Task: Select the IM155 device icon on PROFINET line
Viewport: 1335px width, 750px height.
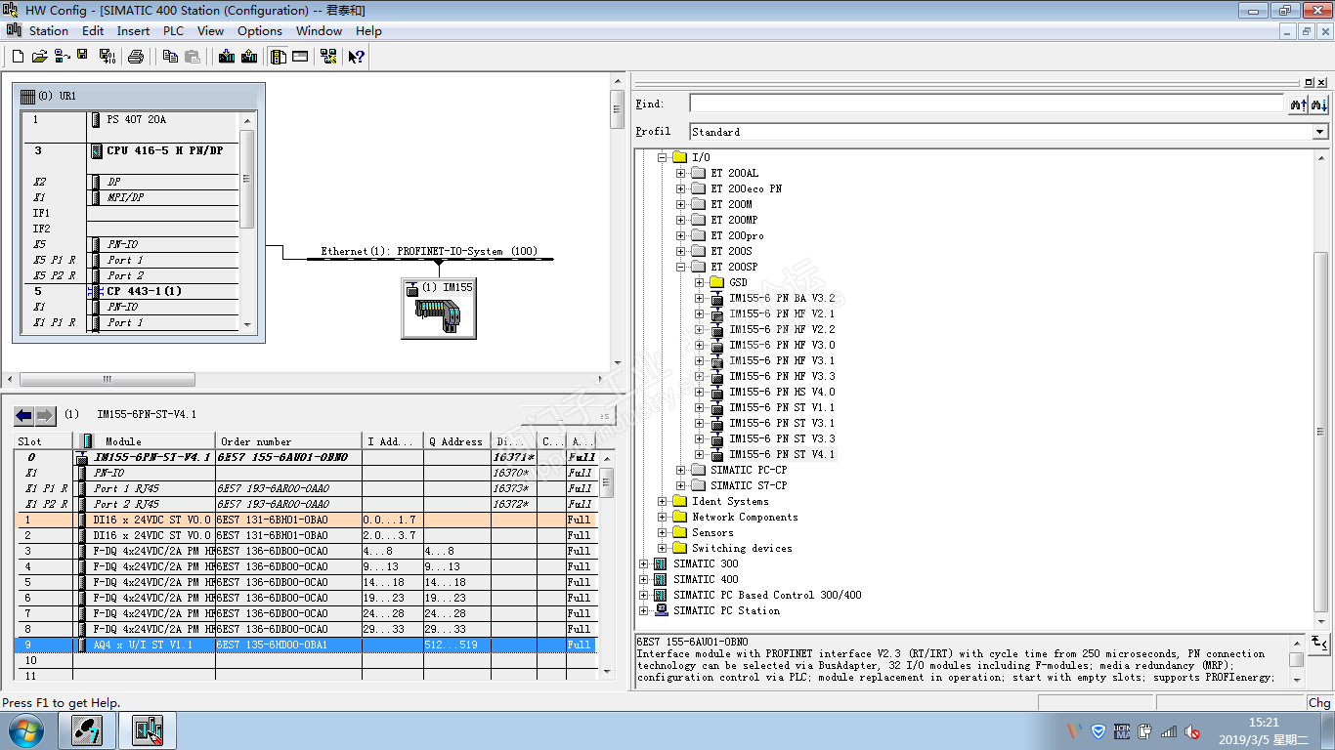Action: tap(438, 309)
